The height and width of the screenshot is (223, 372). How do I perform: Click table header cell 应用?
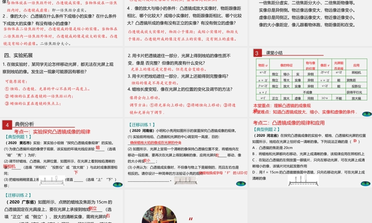tap(356, 65)
